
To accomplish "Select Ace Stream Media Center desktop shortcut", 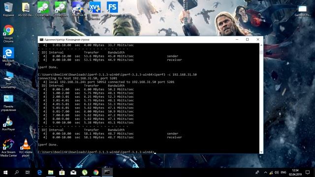I will tap(8, 148).
